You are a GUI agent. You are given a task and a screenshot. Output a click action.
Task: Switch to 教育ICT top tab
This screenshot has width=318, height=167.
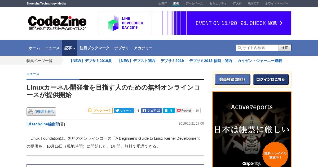tap(253, 3)
